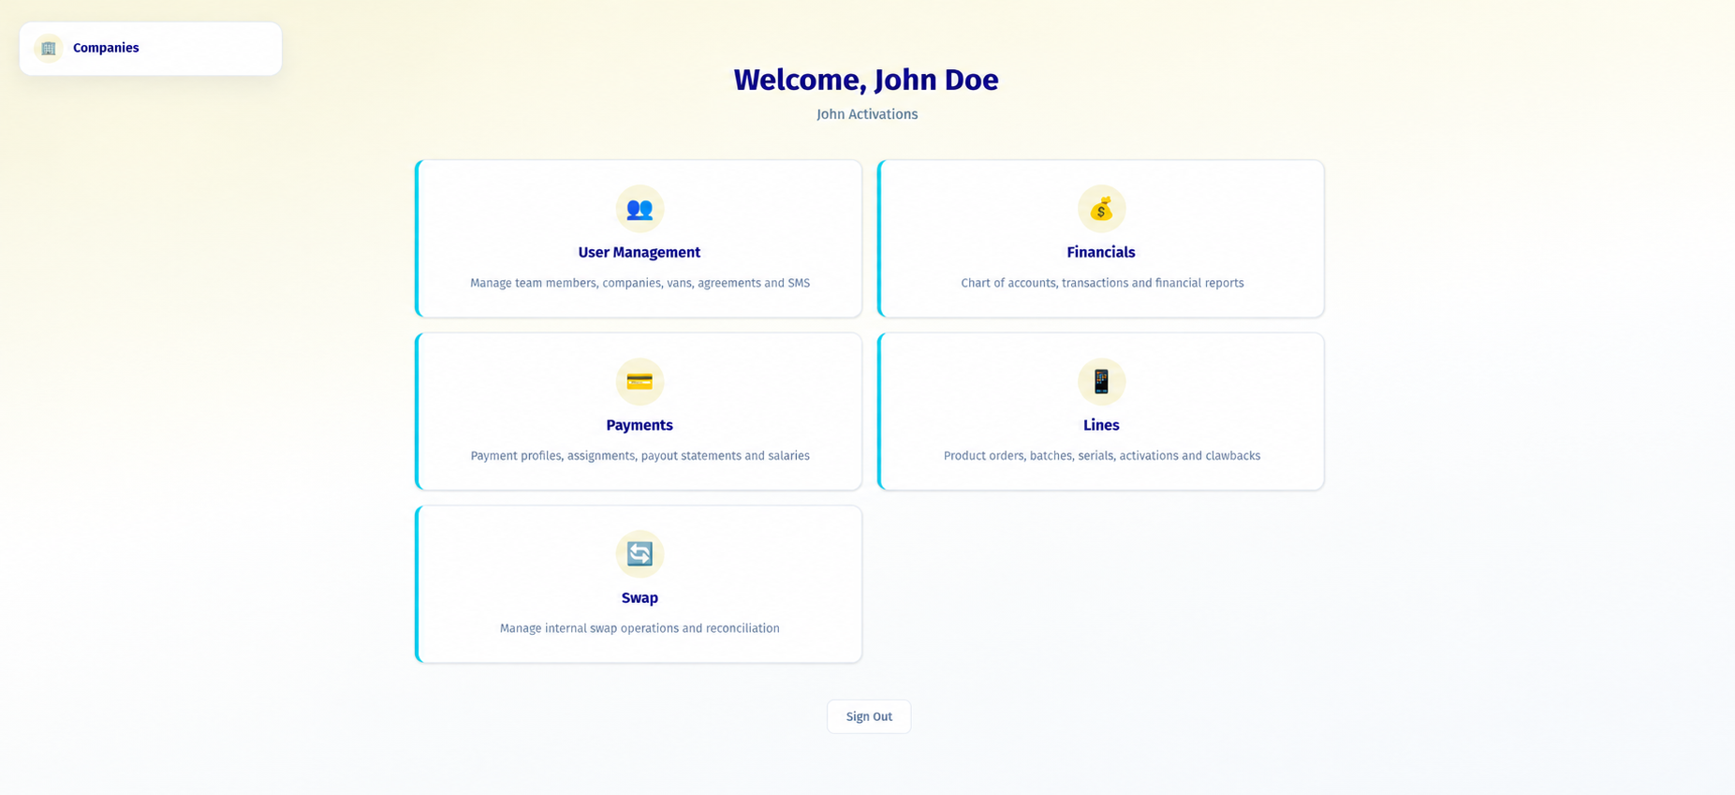The height and width of the screenshot is (795, 1735).
Task: Open the Companies menu label
Action: [106, 48]
